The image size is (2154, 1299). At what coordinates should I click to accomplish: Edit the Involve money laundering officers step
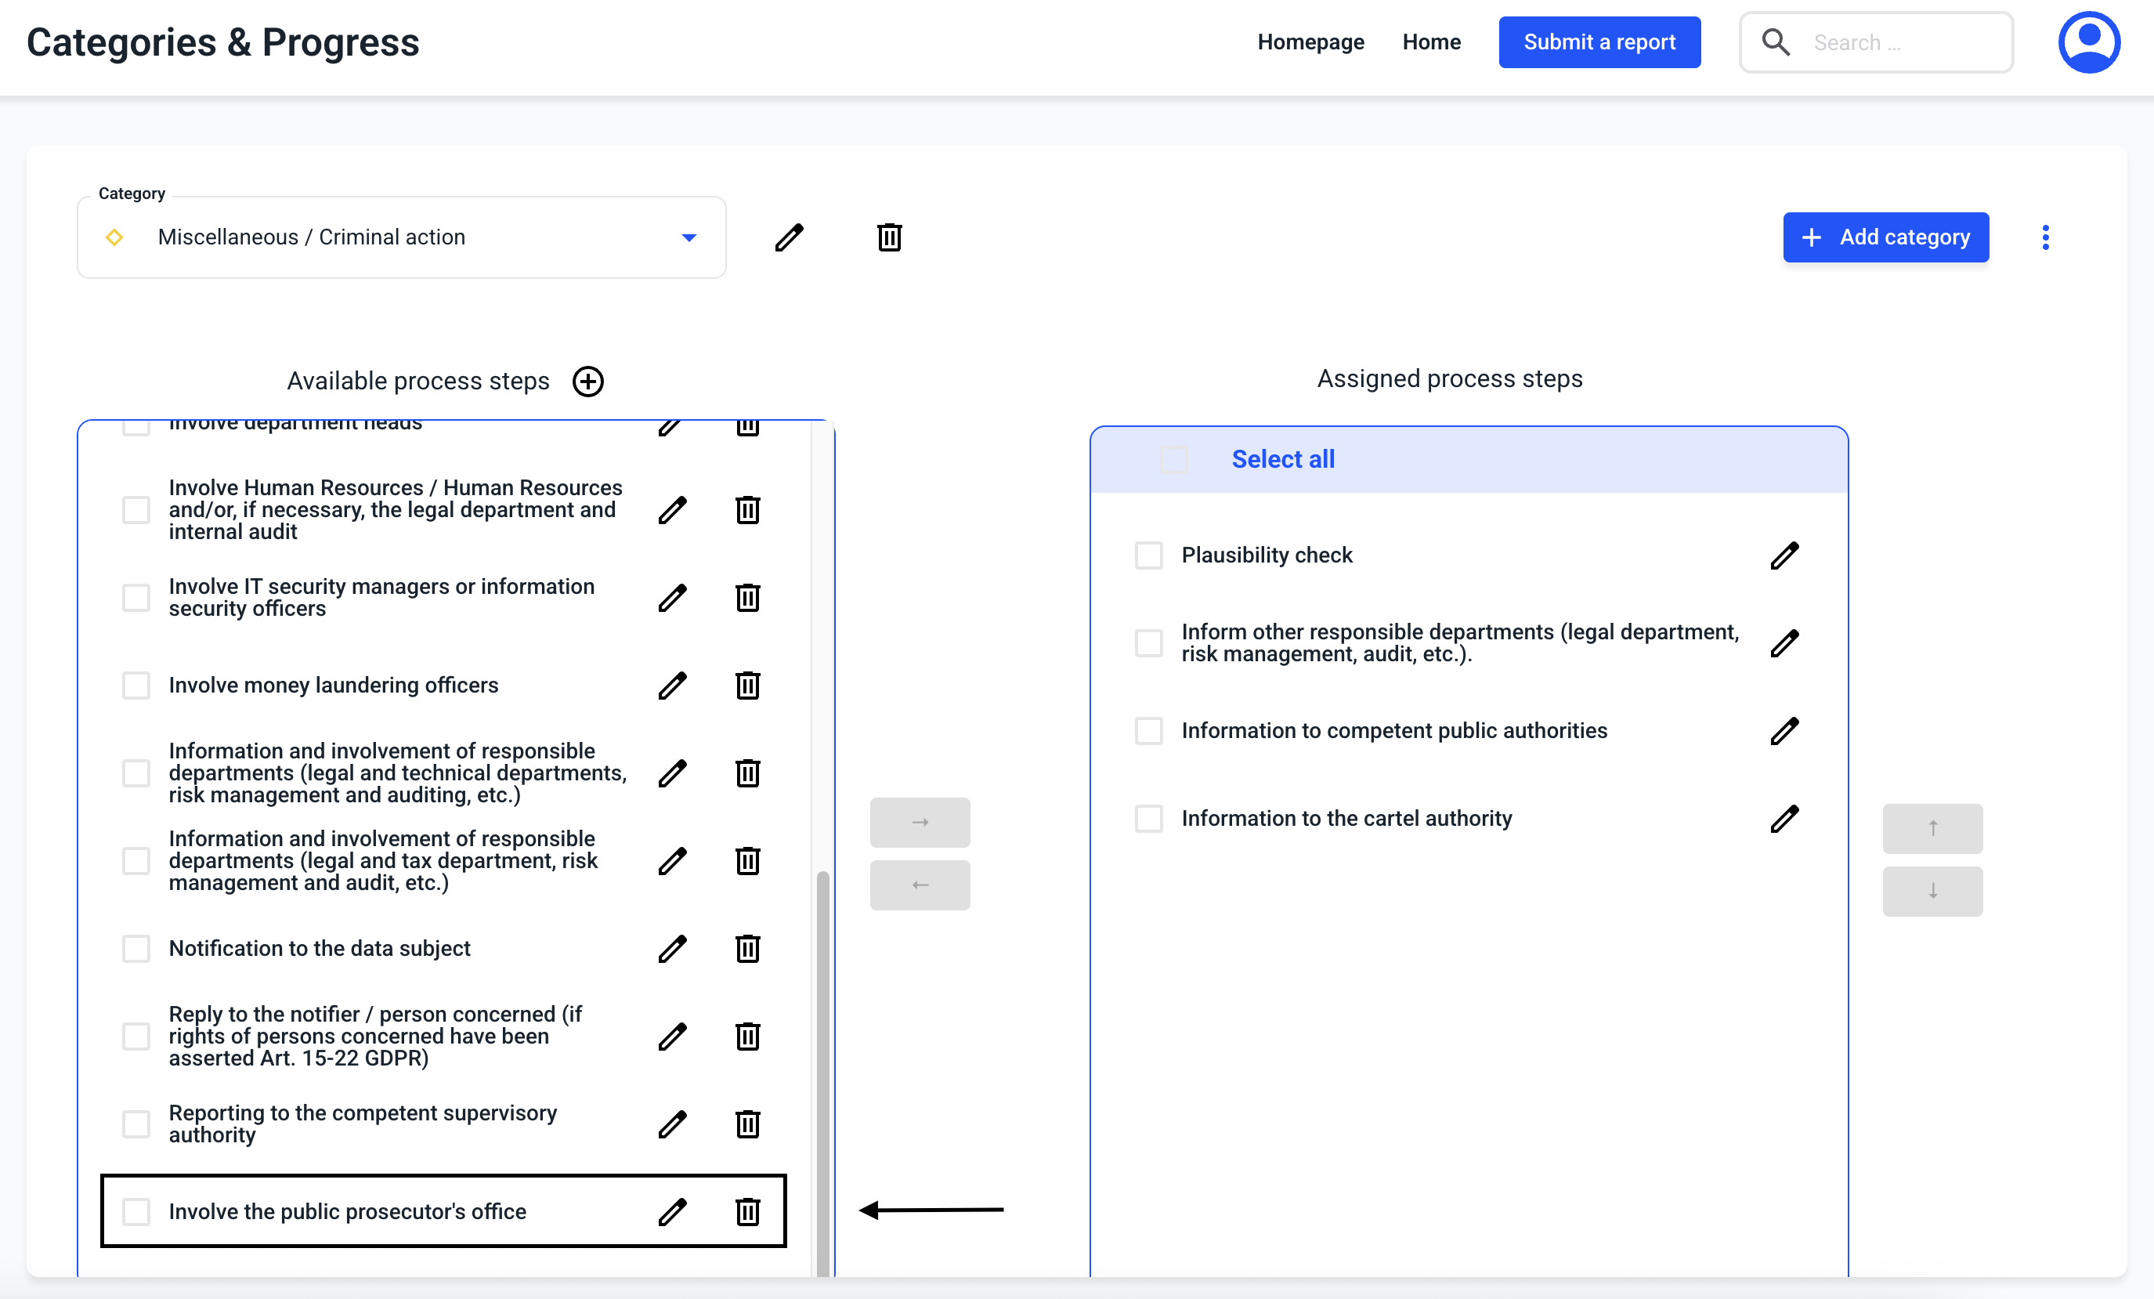click(x=671, y=686)
